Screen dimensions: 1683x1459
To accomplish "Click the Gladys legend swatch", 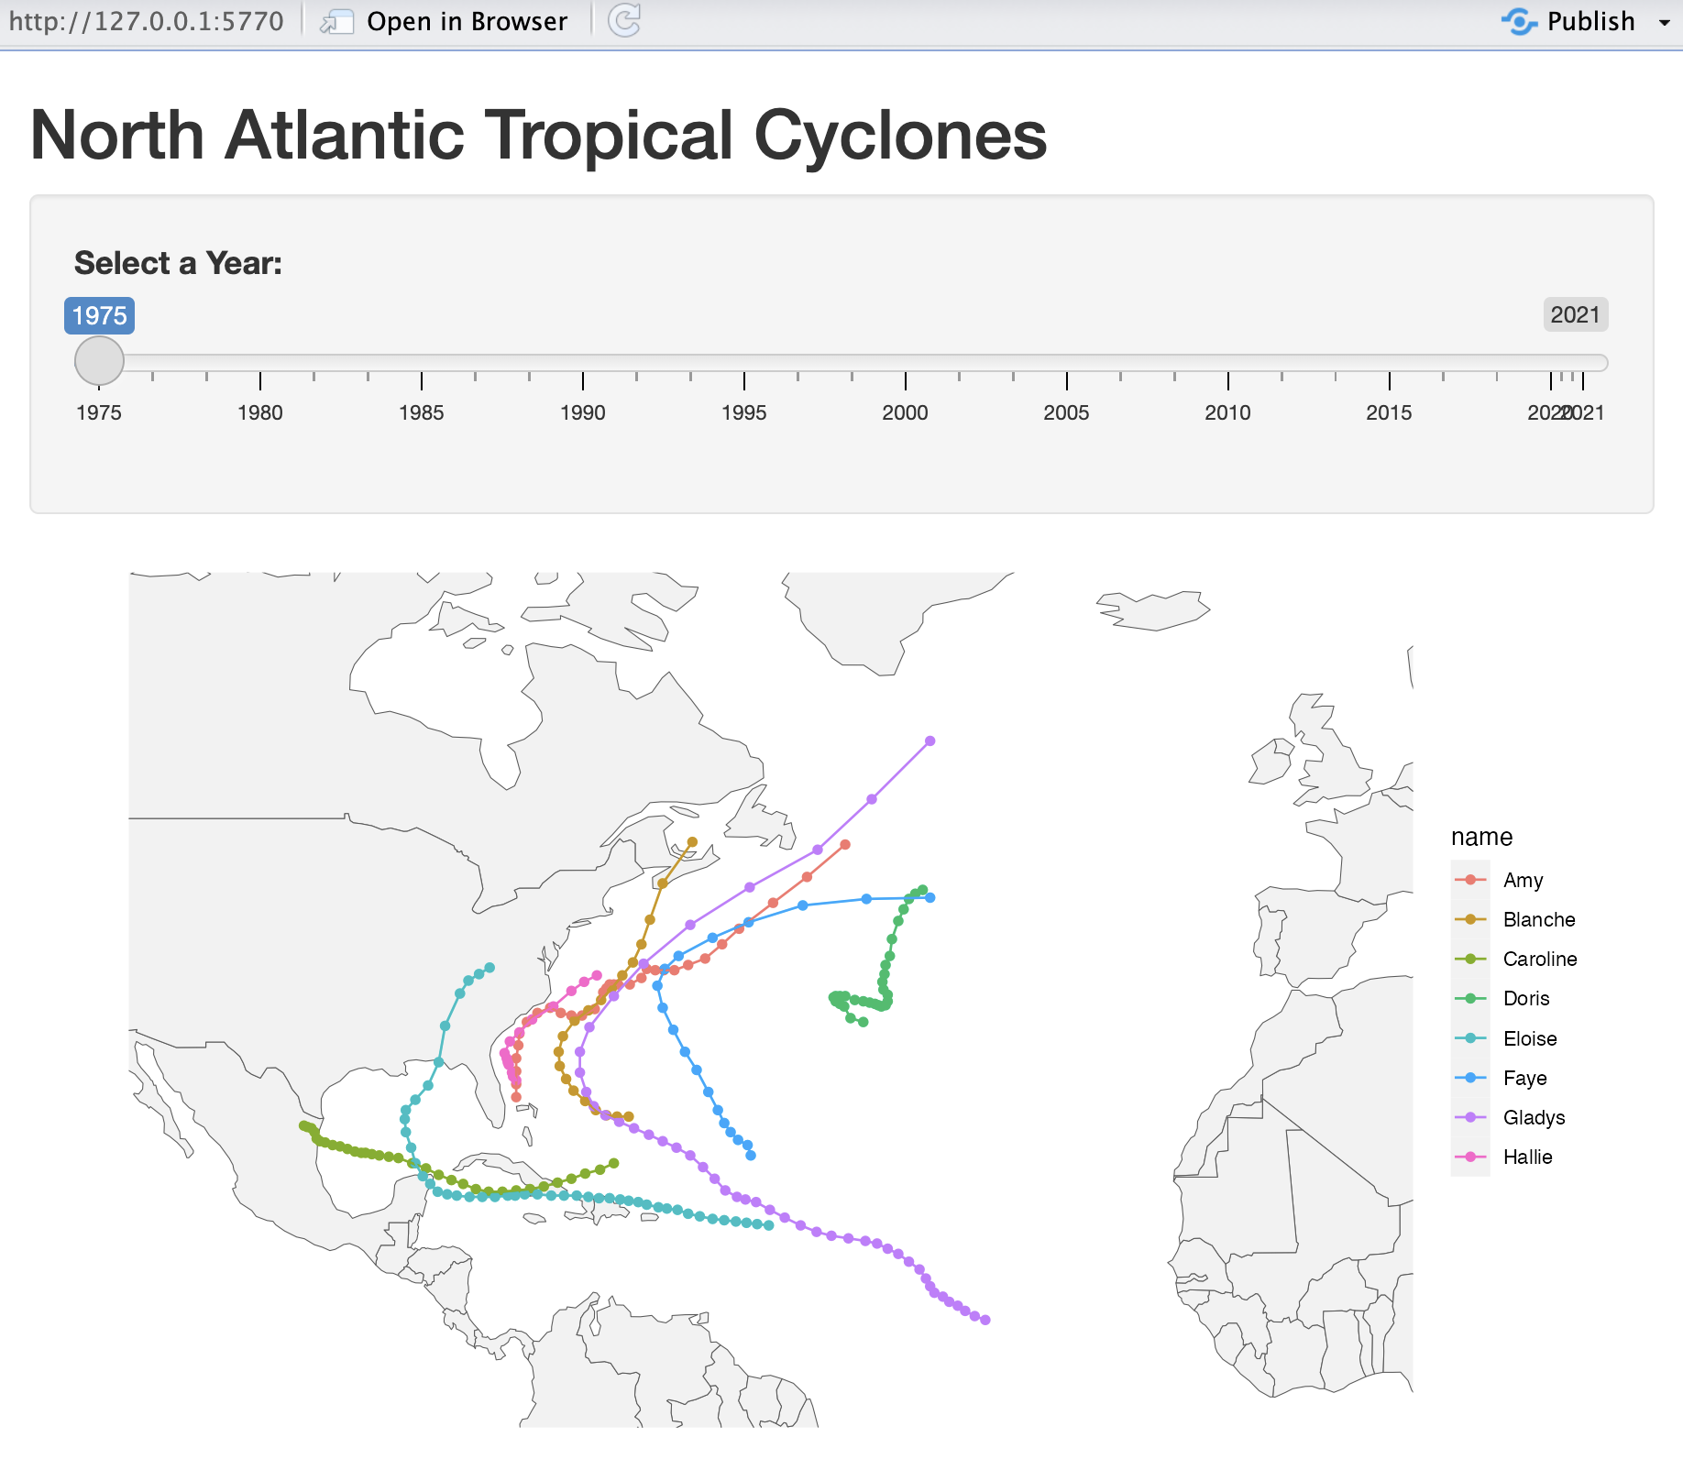I will point(1470,1117).
